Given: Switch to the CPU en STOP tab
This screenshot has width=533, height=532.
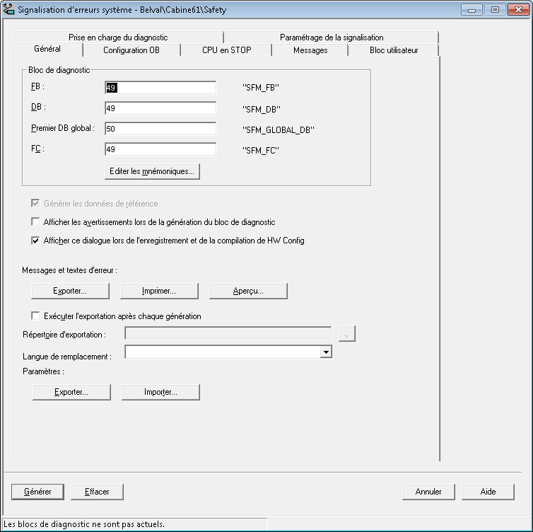Looking at the screenshot, I should click(226, 50).
